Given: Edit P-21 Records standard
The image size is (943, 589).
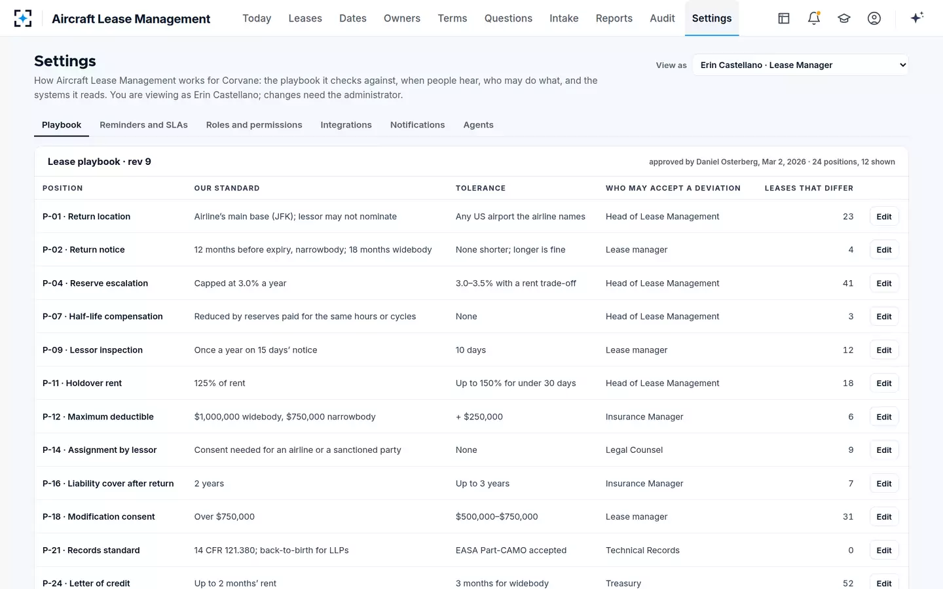Looking at the screenshot, I should pos(884,550).
